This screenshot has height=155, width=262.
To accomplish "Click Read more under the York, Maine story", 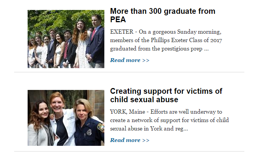I will [125, 140].
